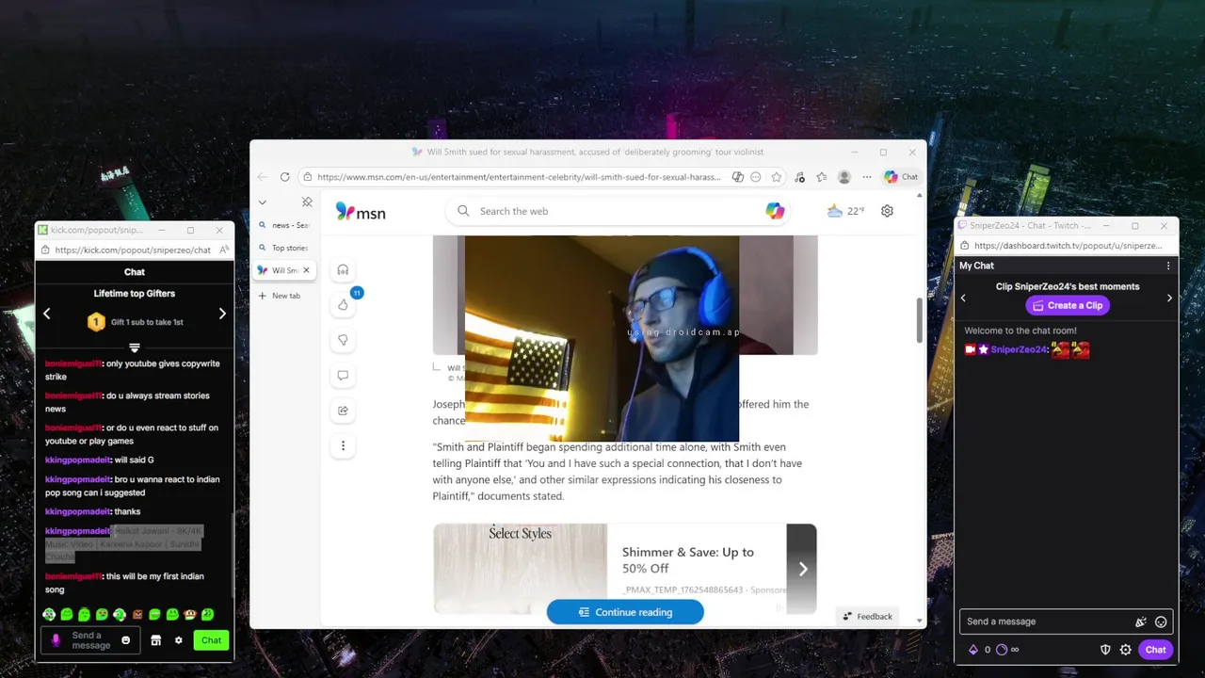Dislike the article with thumbs down icon

click(x=343, y=340)
